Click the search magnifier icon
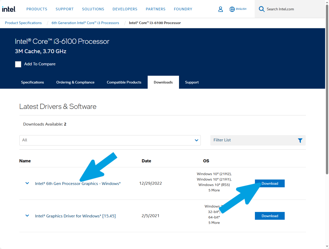Viewport: 329px width, 249px height. (262, 9)
